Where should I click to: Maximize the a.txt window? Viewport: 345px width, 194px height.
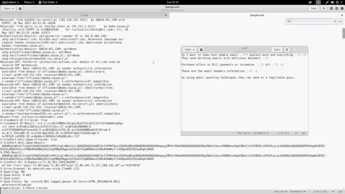click(300, 50)
